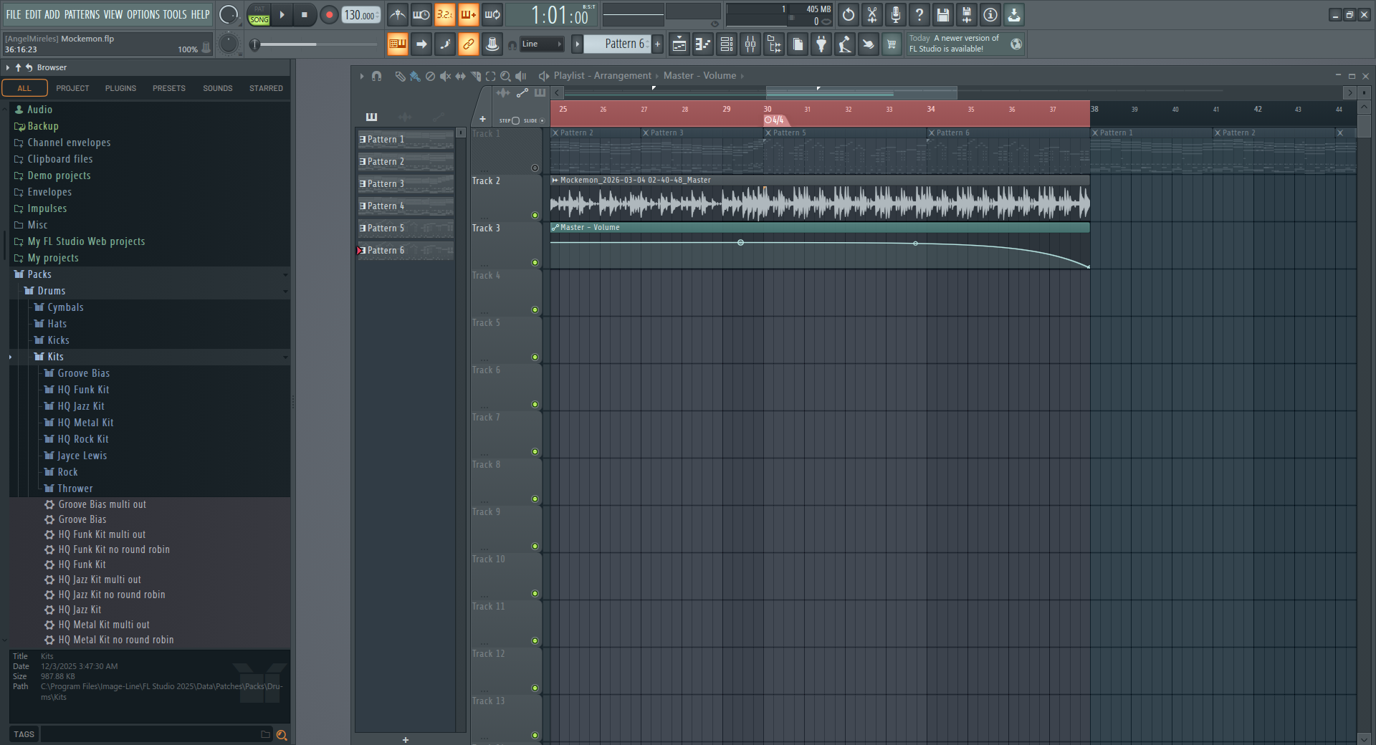This screenshot has width=1376, height=745.
Task: Click the one-click audio recording microphone icon
Action: [x=896, y=14]
